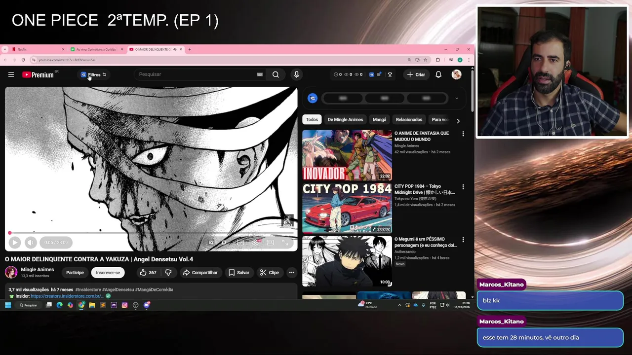Open the CITY POP 1984 thumbnail
The width and height of the screenshot is (632, 355).
click(x=347, y=208)
